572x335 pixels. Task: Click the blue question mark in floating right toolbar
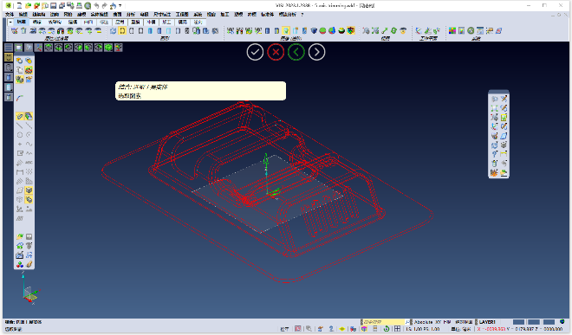[494, 154]
